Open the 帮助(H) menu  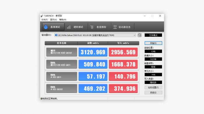(63, 20)
